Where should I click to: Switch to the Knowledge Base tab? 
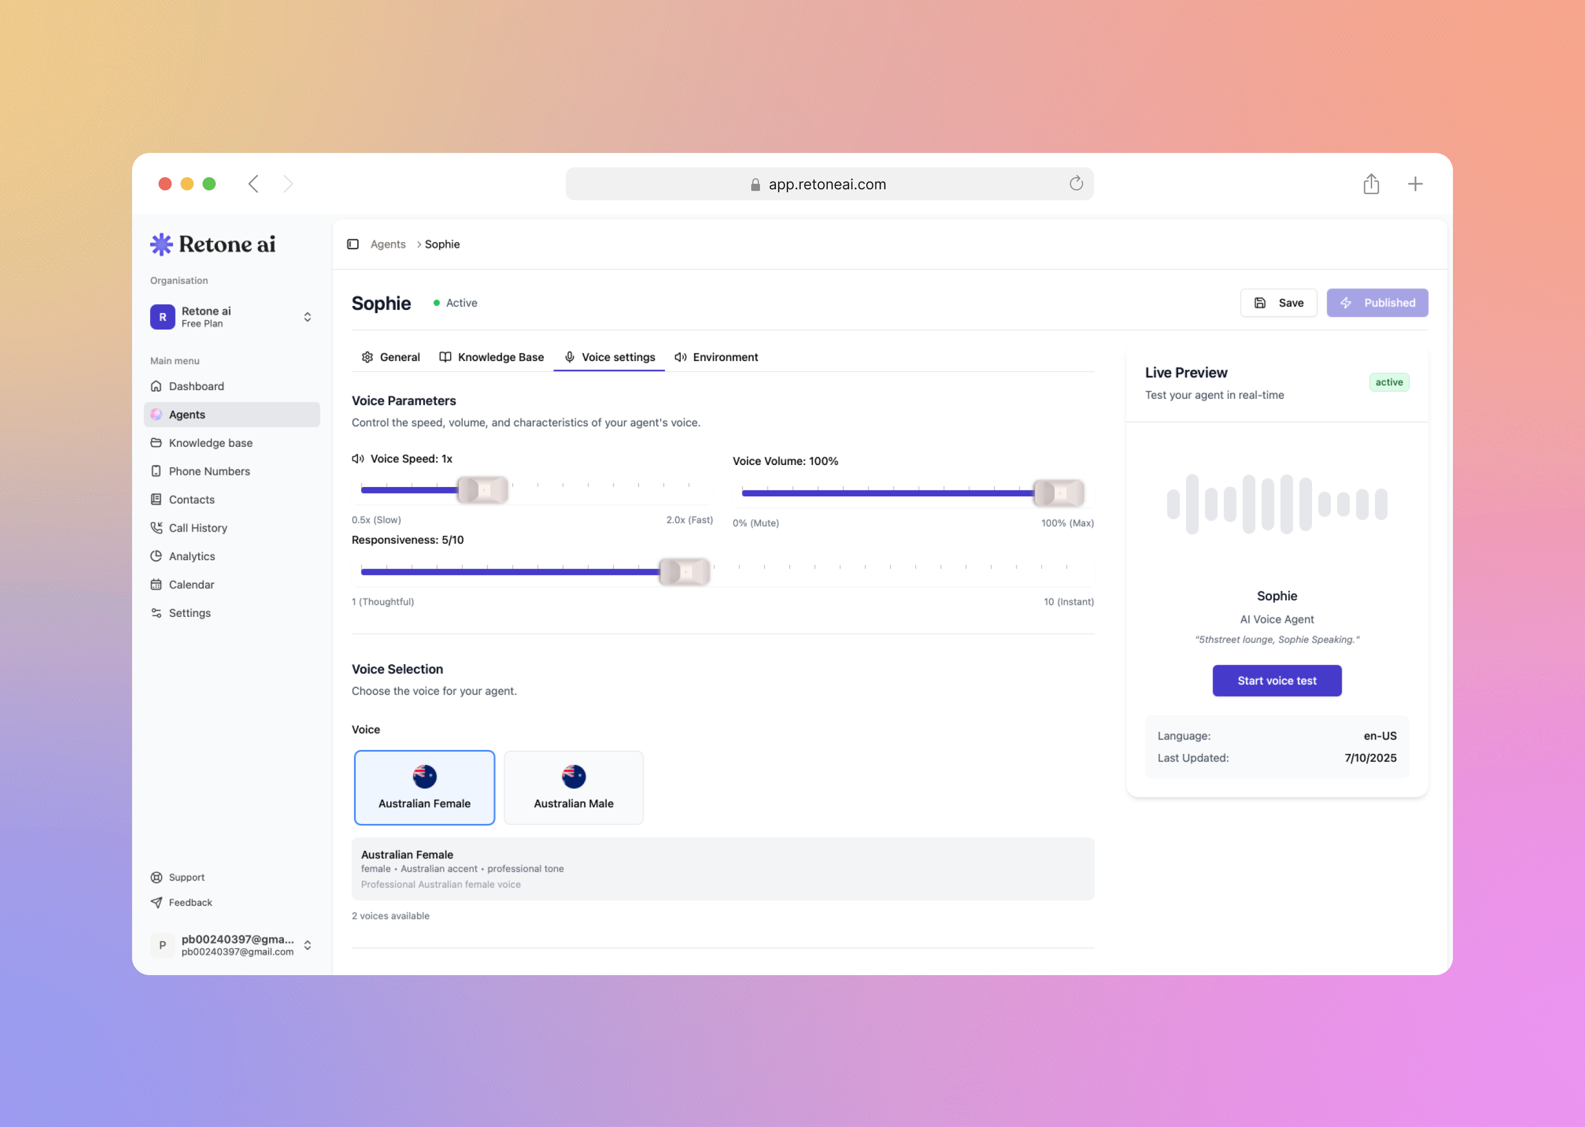[x=491, y=357]
